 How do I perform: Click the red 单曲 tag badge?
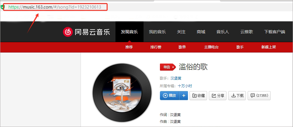tap(168, 67)
